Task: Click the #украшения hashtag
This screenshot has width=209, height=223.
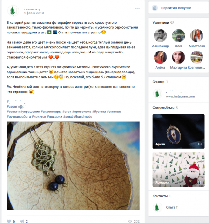Action: click(30, 111)
